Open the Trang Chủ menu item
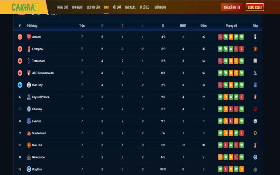The height and width of the screenshot is (175, 280). click(62, 7)
